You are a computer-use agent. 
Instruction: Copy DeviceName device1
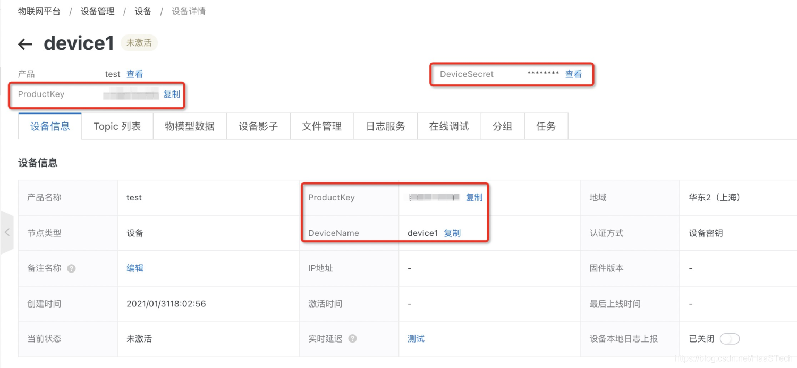(452, 233)
